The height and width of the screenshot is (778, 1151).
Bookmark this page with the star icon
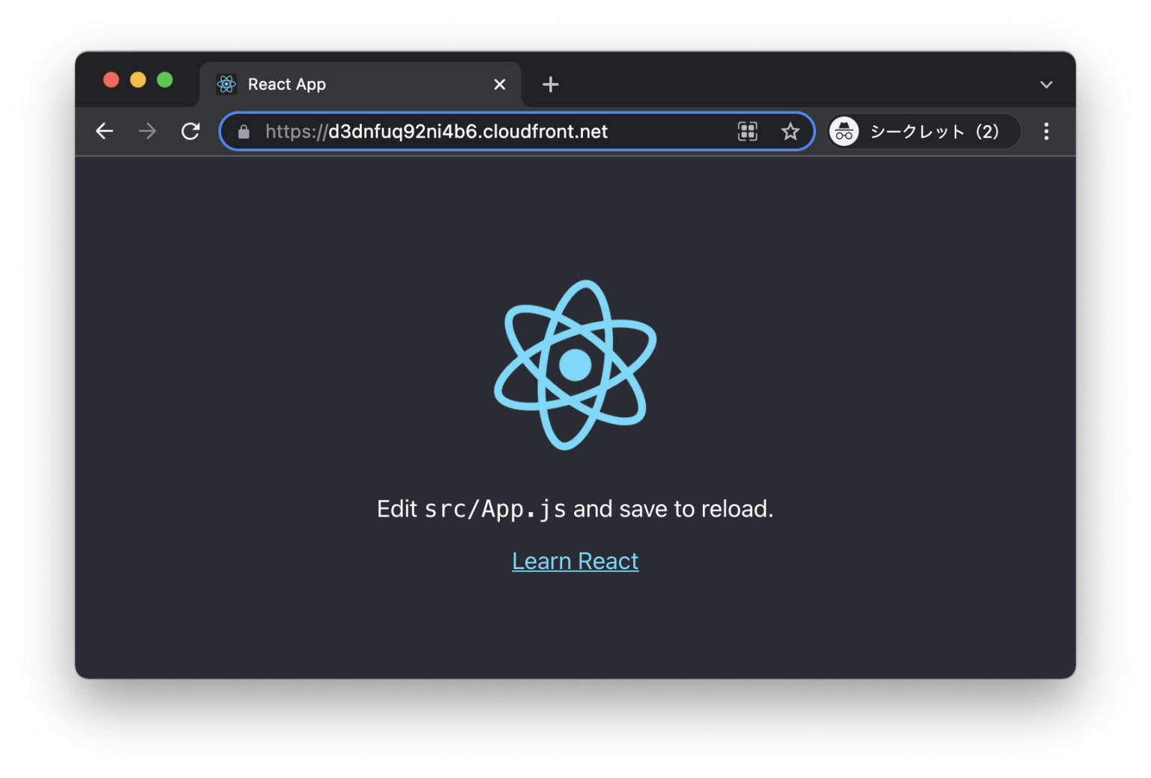tap(791, 131)
